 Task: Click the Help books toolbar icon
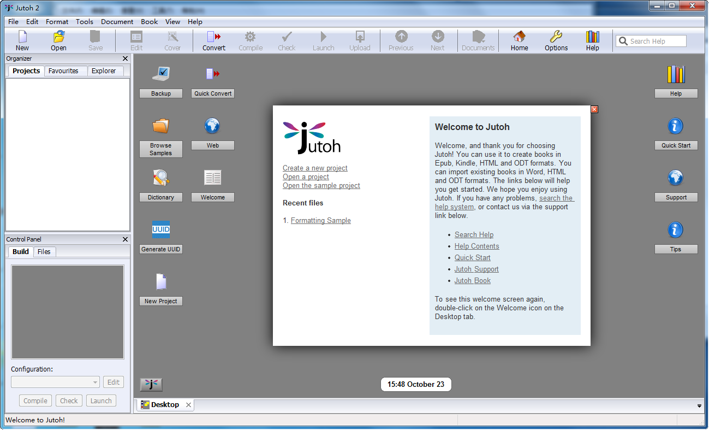click(x=592, y=37)
